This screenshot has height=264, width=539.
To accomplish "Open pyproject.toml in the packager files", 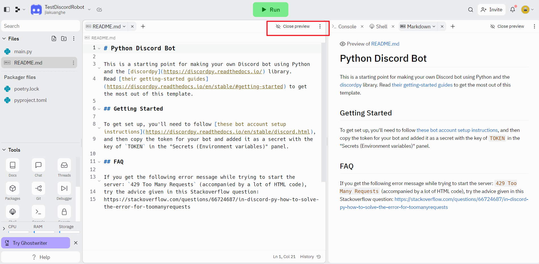I will [39, 100].
